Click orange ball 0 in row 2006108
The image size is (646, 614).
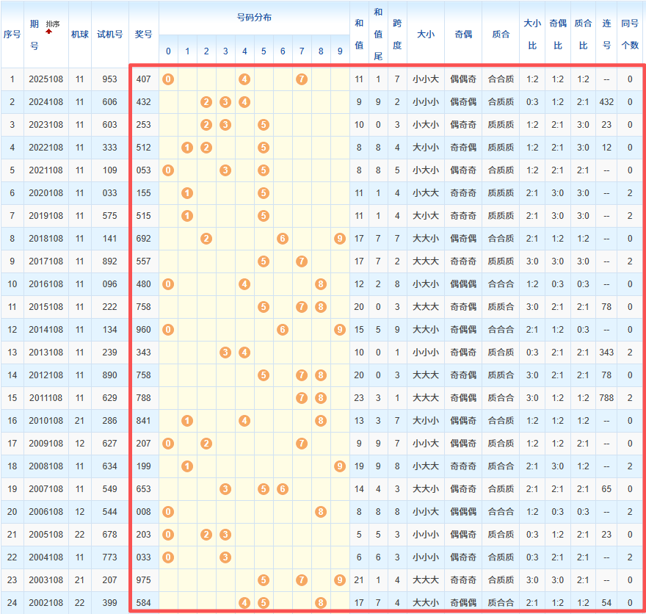coord(168,511)
